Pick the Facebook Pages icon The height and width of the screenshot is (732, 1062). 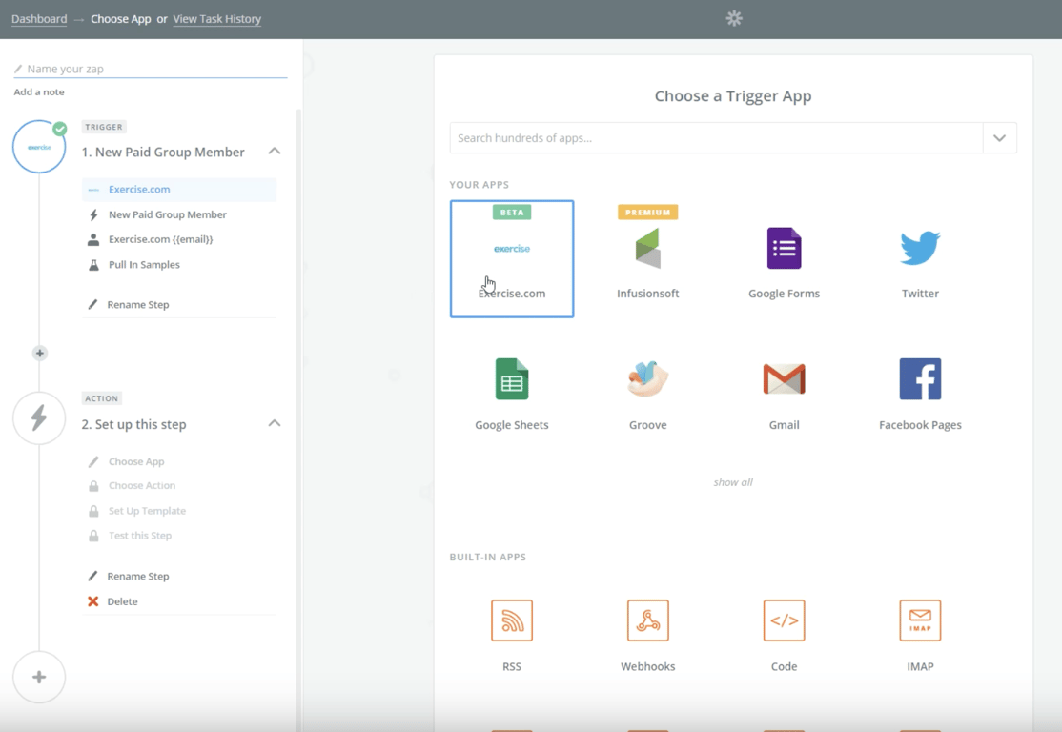[x=920, y=379]
